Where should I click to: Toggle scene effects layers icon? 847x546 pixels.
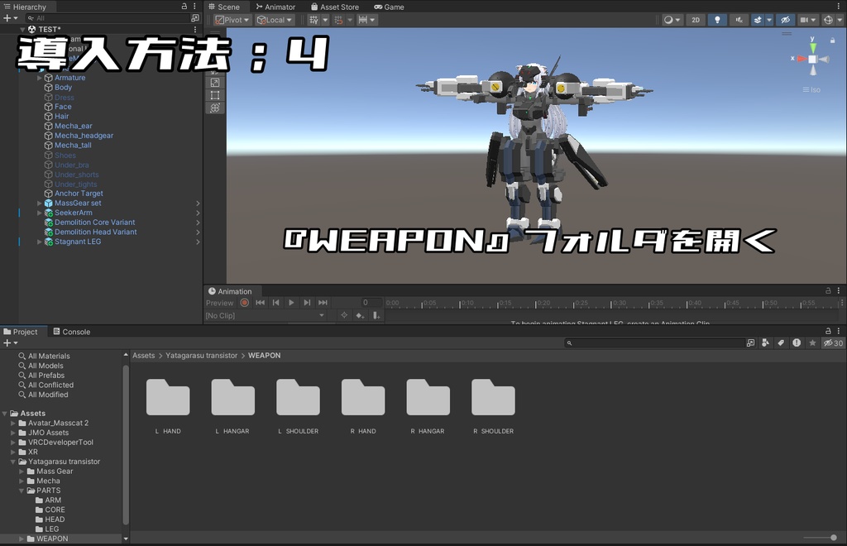[758, 20]
